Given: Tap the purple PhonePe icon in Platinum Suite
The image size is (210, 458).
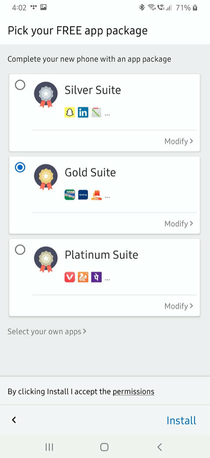Looking at the screenshot, I should [x=96, y=277].
